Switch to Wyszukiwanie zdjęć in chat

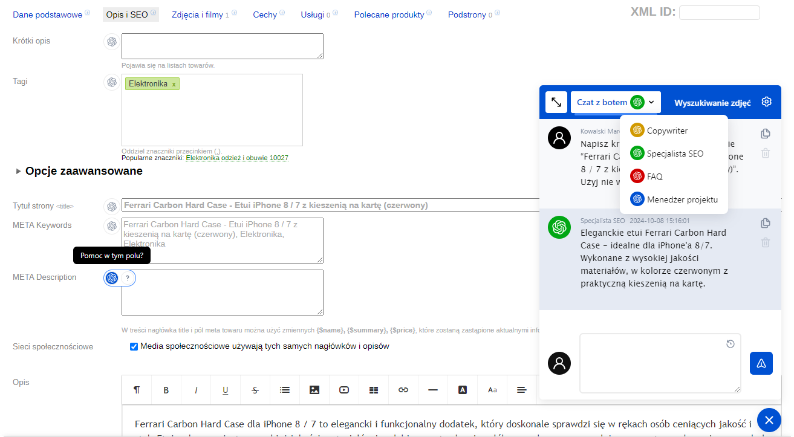coord(712,103)
